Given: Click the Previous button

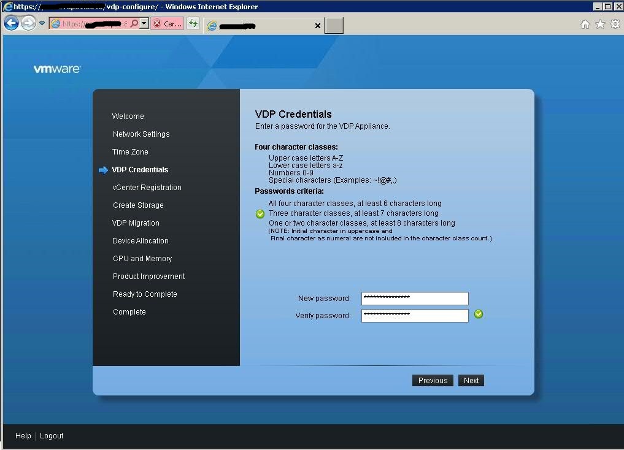Looking at the screenshot, I should pyautogui.click(x=433, y=381).
